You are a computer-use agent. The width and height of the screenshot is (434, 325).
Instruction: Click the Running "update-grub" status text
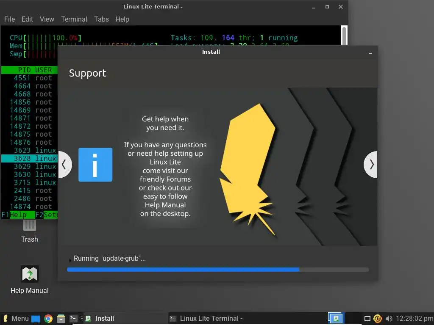[x=110, y=259]
